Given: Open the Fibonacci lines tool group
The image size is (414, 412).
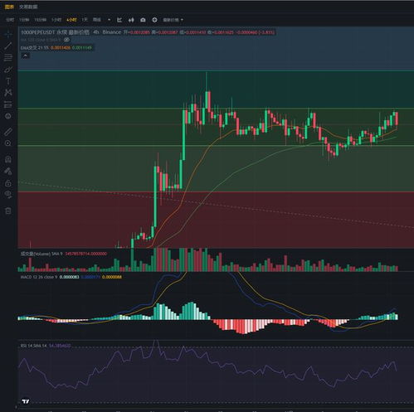Looking at the screenshot, I should (8, 57).
